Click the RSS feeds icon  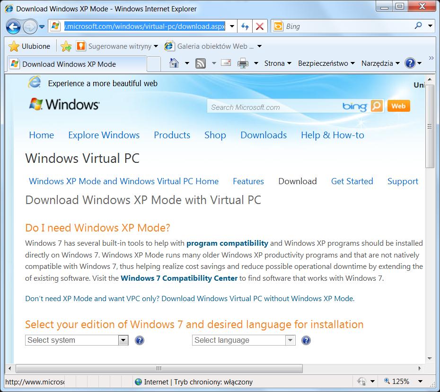(200, 63)
